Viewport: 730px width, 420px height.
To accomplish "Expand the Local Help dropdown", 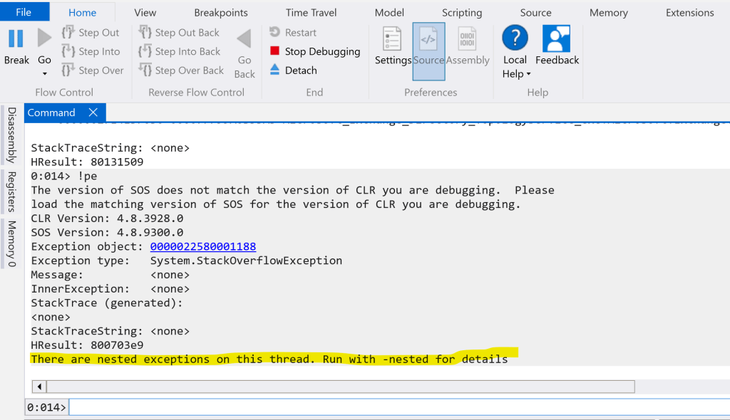I will [x=528, y=75].
